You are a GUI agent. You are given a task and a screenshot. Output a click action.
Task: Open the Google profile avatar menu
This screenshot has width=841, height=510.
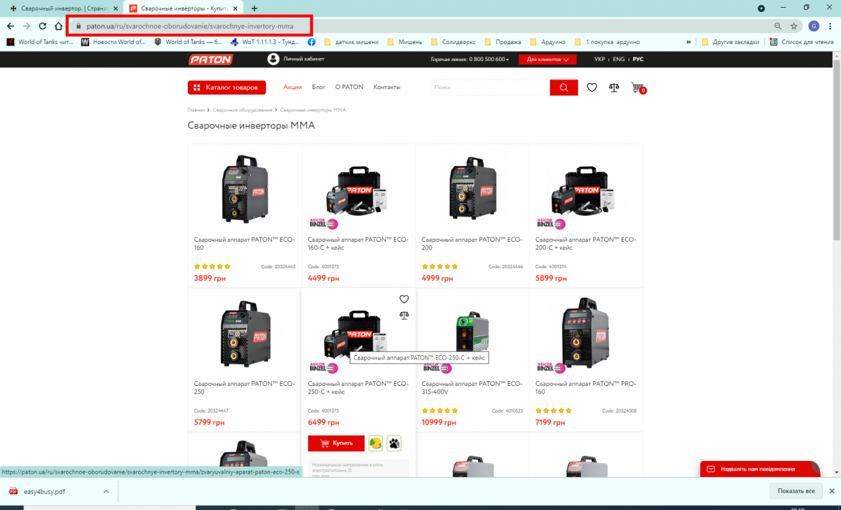(814, 26)
